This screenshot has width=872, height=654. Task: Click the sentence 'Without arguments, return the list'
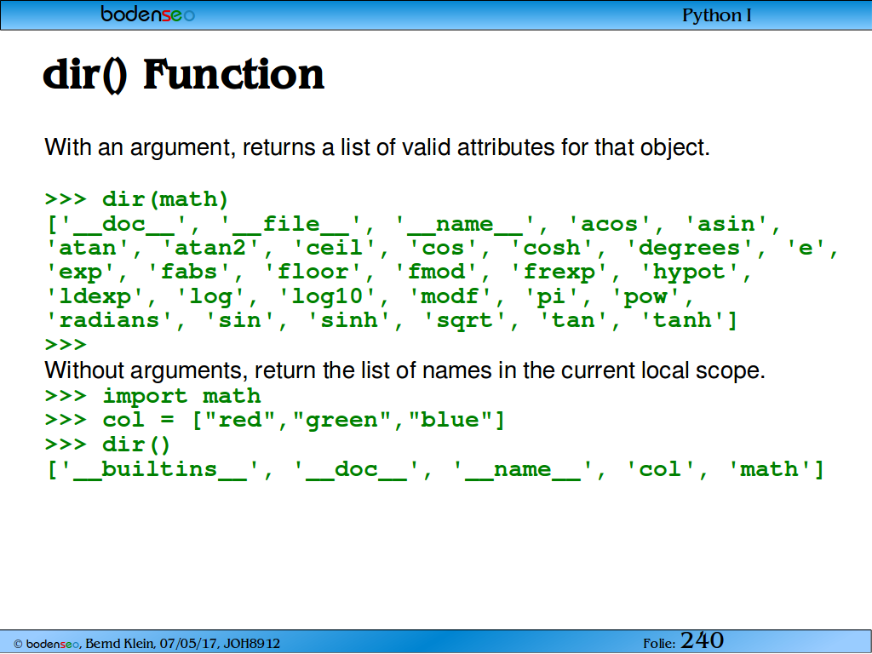pos(404,370)
